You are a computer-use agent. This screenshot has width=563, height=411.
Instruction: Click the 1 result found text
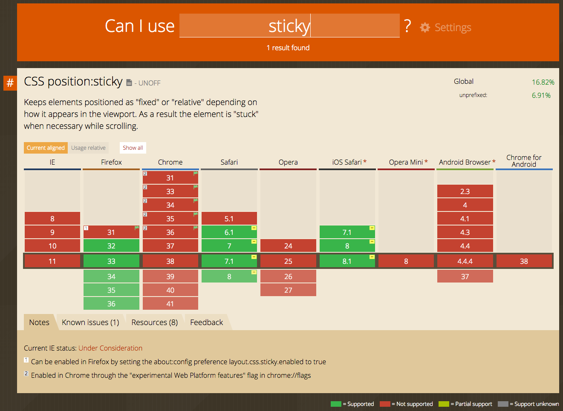click(x=288, y=48)
